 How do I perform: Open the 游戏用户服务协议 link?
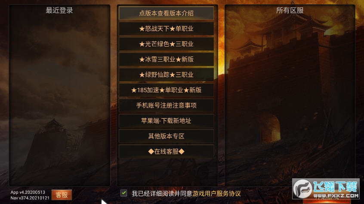click(216, 194)
